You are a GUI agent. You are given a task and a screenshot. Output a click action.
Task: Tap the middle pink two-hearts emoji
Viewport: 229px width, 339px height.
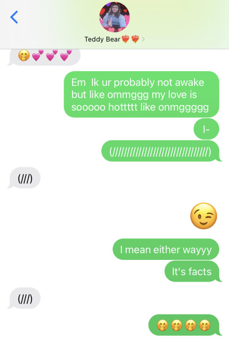52,56
